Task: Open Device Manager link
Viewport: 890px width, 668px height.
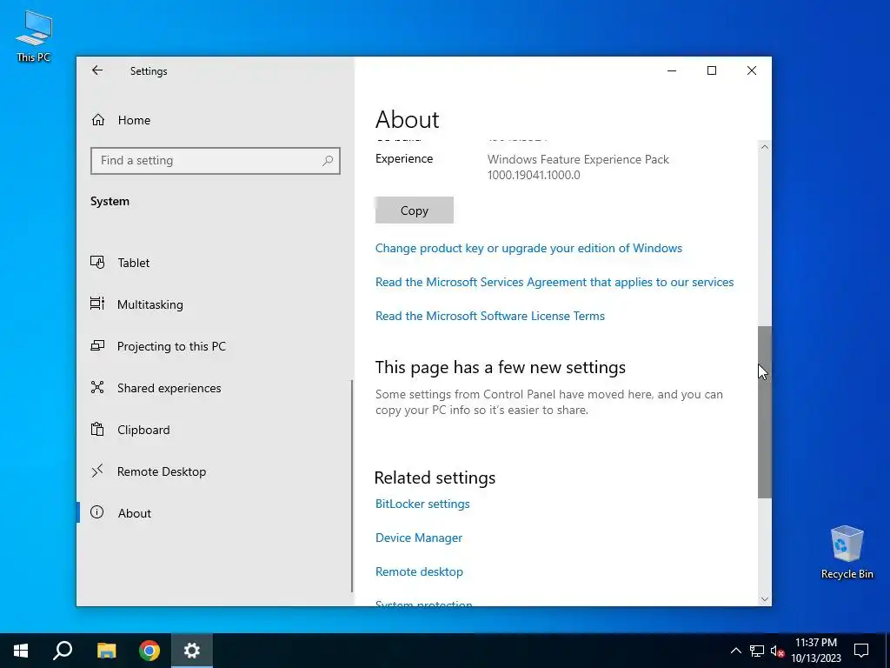Action: [x=419, y=538]
